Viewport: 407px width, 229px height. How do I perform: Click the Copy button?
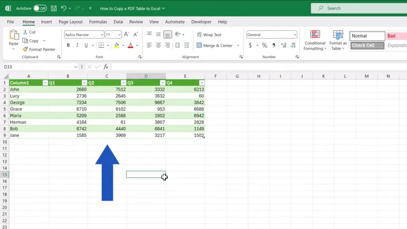coord(31,41)
